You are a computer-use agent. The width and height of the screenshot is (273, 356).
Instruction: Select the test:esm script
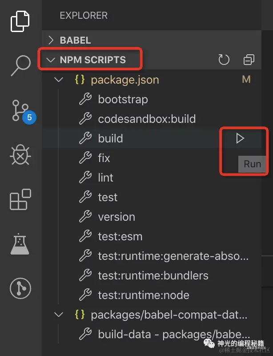120,237
